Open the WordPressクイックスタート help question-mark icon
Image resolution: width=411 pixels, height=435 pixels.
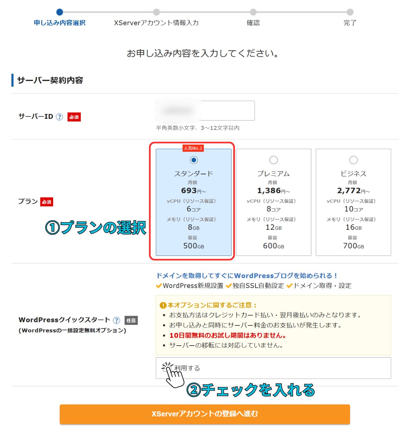(x=117, y=320)
